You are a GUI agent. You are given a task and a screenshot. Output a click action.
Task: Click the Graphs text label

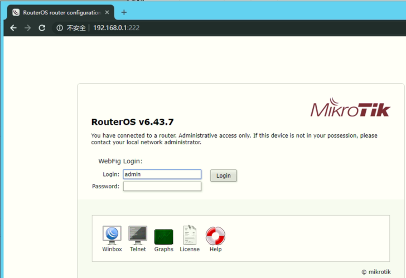pos(163,249)
